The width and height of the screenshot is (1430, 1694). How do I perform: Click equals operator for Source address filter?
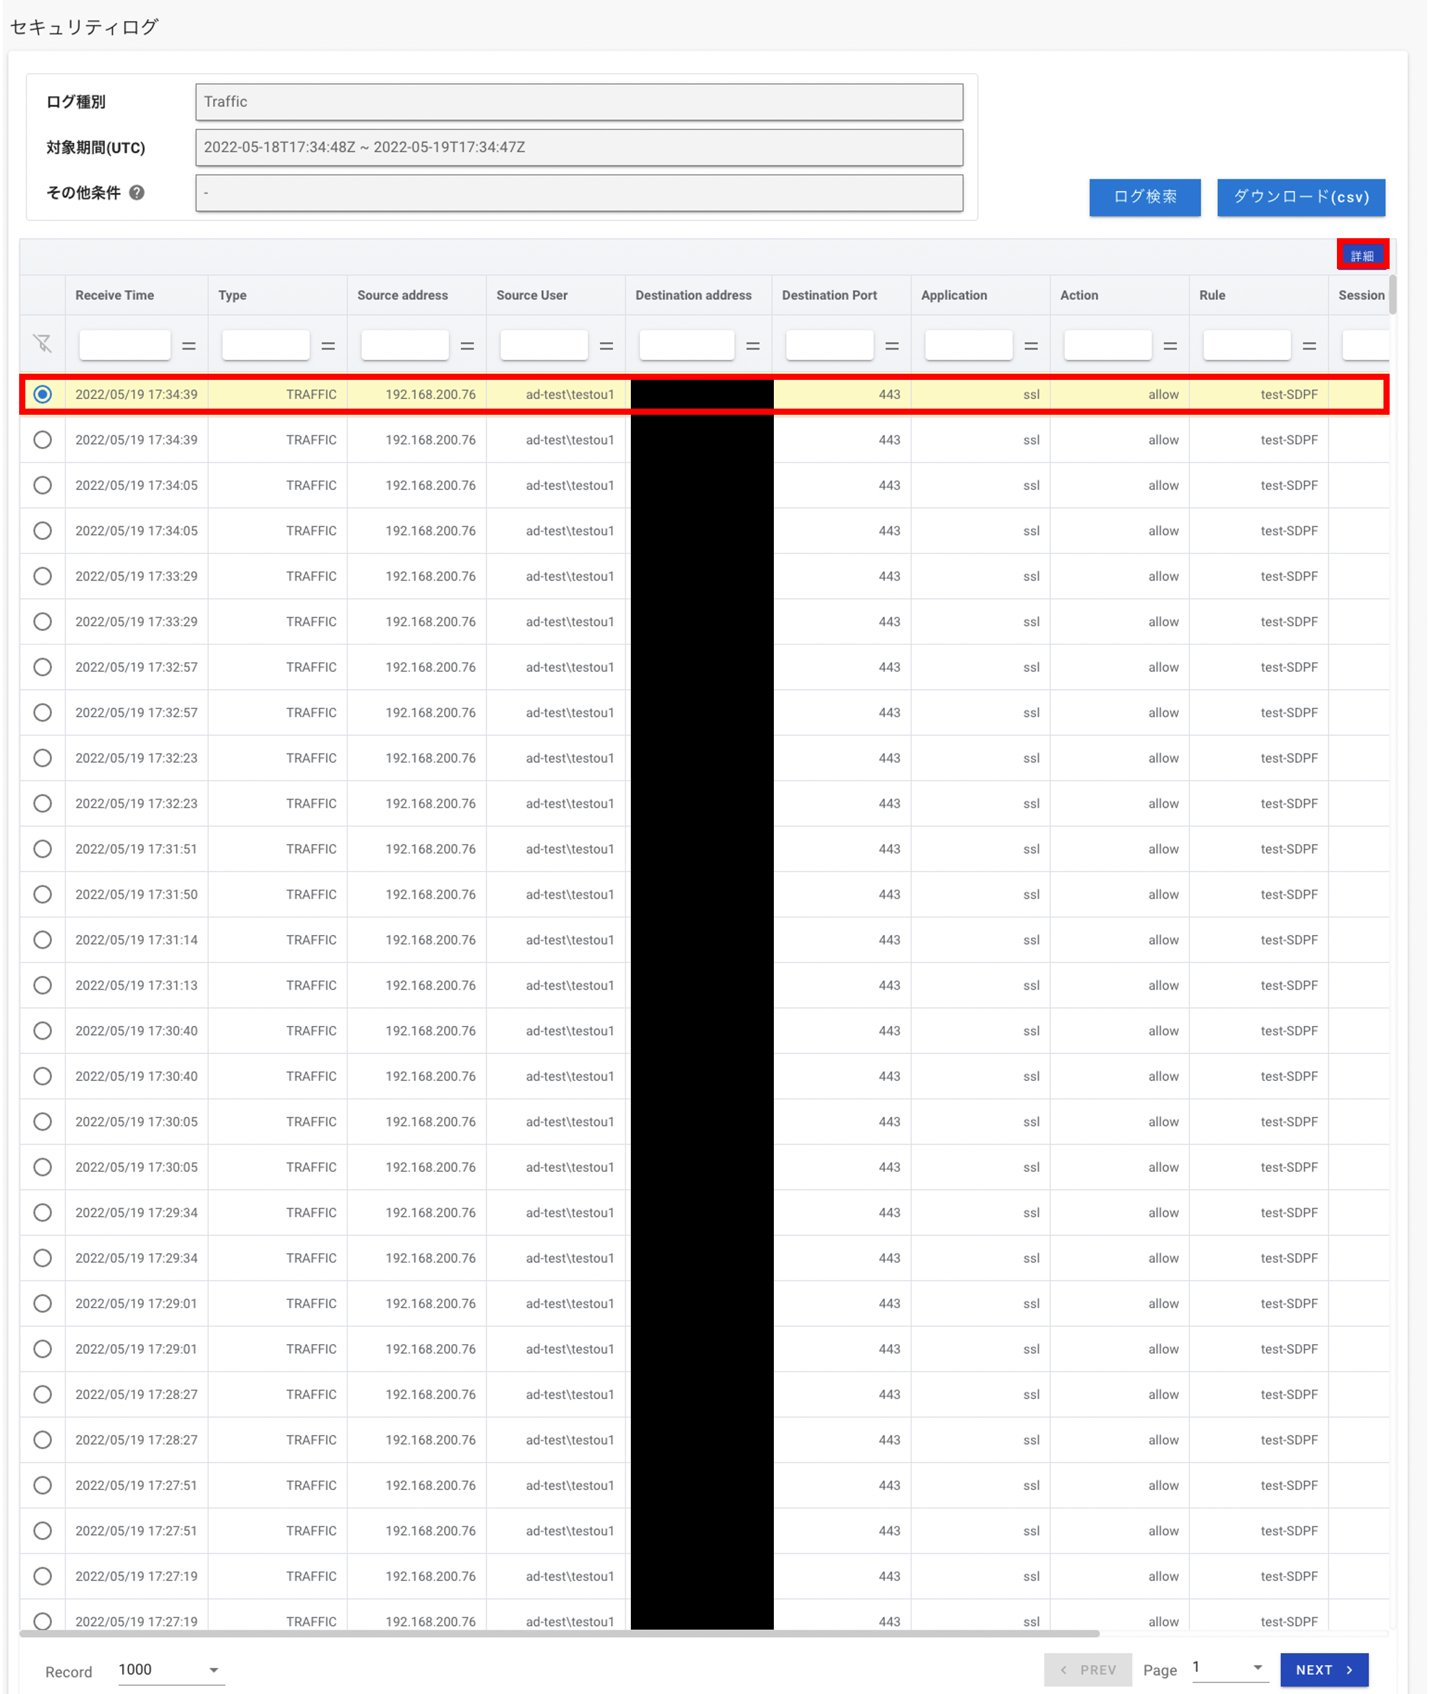click(468, 346)
